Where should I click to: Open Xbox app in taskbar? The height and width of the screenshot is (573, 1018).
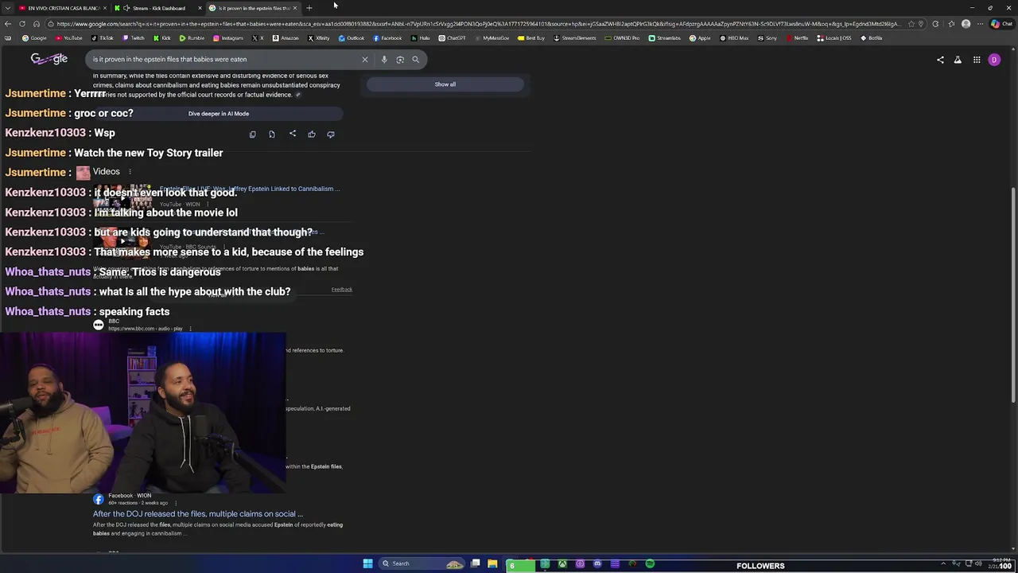(562, 563)
